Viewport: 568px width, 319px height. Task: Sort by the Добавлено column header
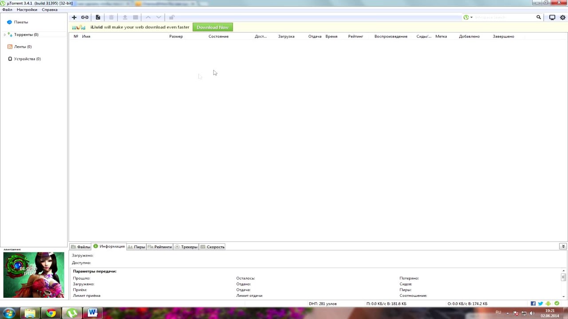(469, 36)
